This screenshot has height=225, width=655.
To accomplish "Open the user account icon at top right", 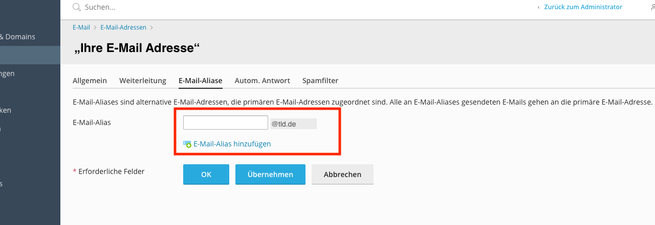I will [x=652, y=7].
